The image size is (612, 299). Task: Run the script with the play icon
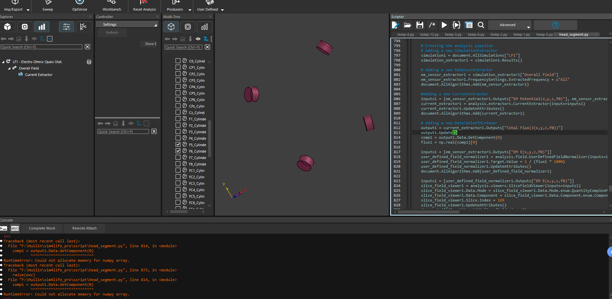pyautogui.click(x=444, y=25)
